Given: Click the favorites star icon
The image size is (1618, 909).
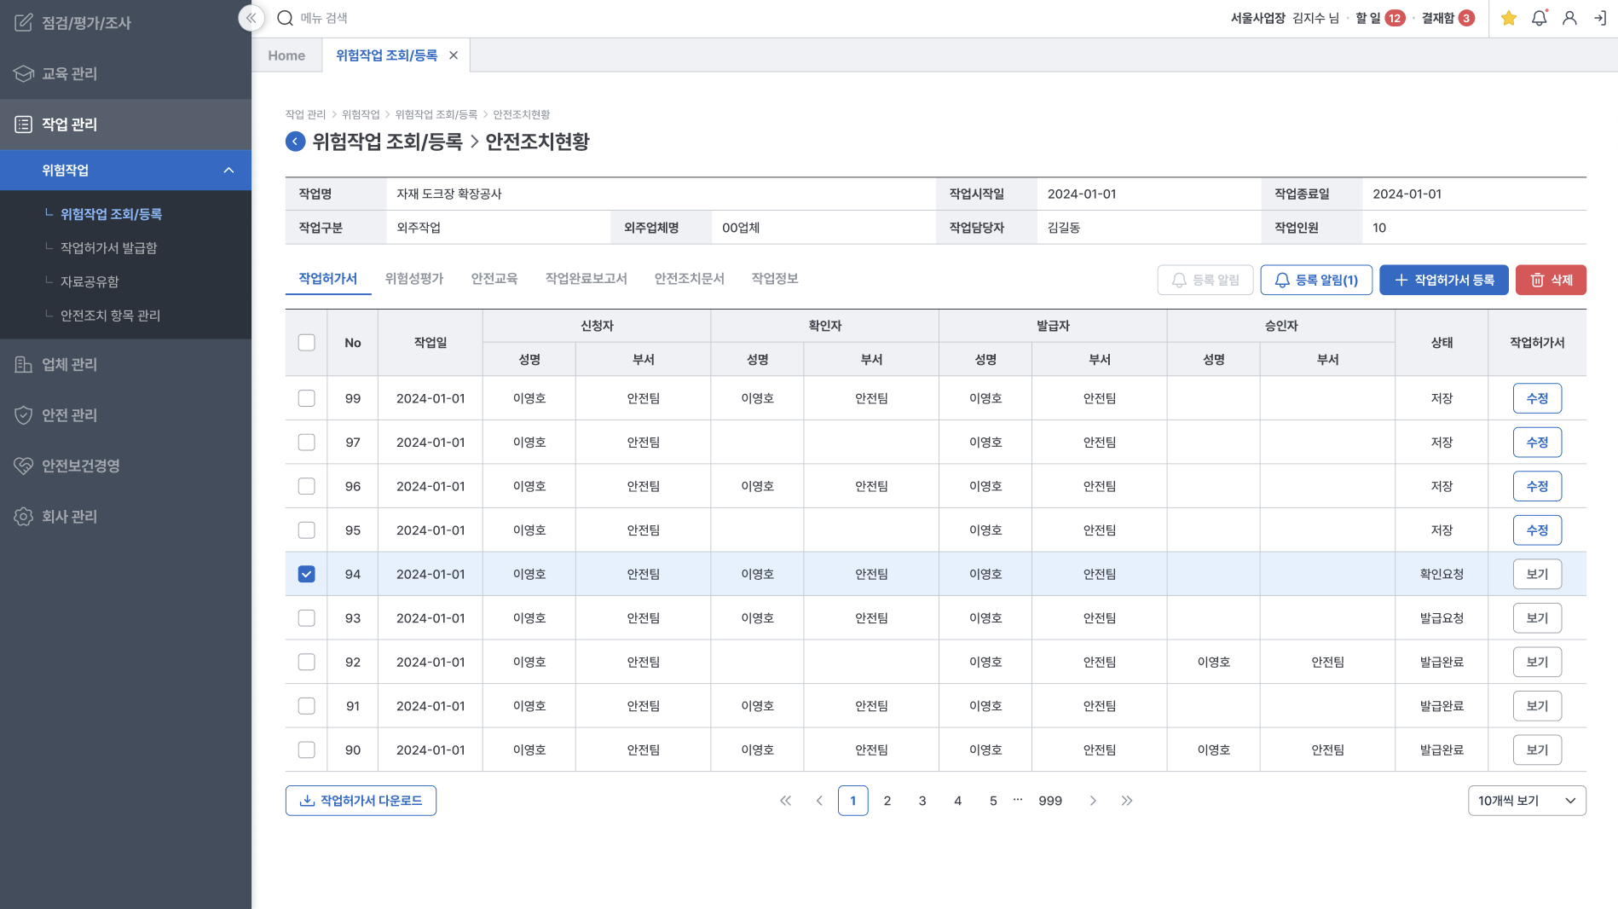Looking at the screenshot, I should click(1508, 18).
